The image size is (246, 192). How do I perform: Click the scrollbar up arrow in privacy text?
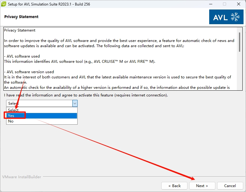click(240, 30)
